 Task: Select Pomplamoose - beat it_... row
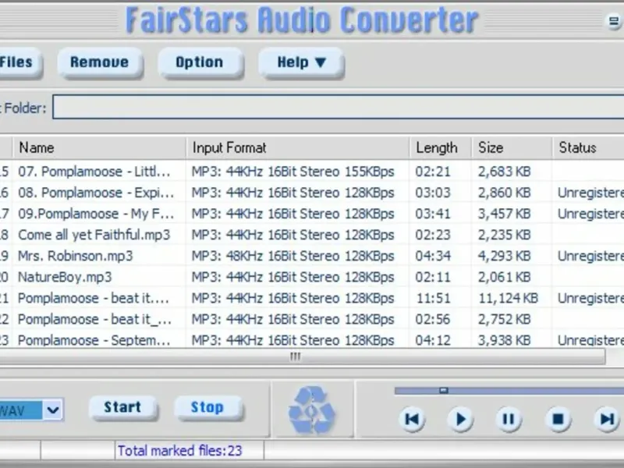coord(312,319)
